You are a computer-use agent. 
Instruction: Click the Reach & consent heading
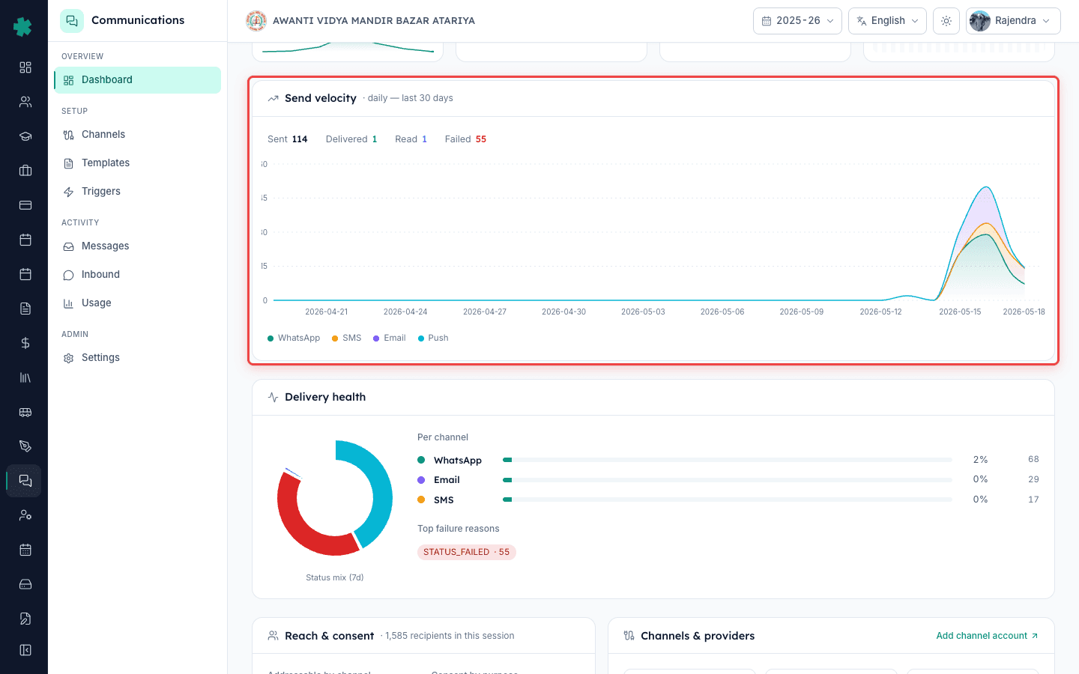click(330, 636)
